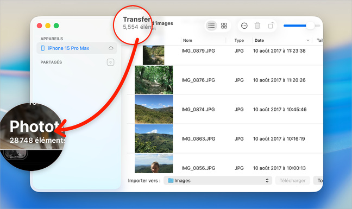
Task: Sort by the Nom column
Action: coord(187,40)
